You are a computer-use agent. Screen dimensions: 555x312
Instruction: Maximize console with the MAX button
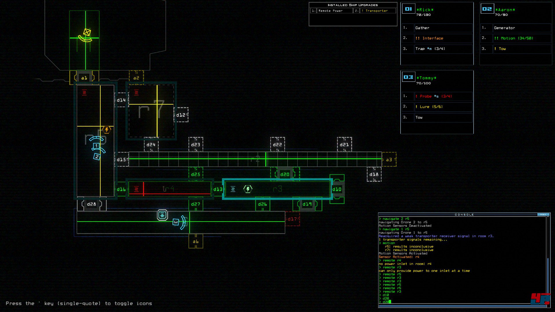pyautogui.click(x=543, y=215)
